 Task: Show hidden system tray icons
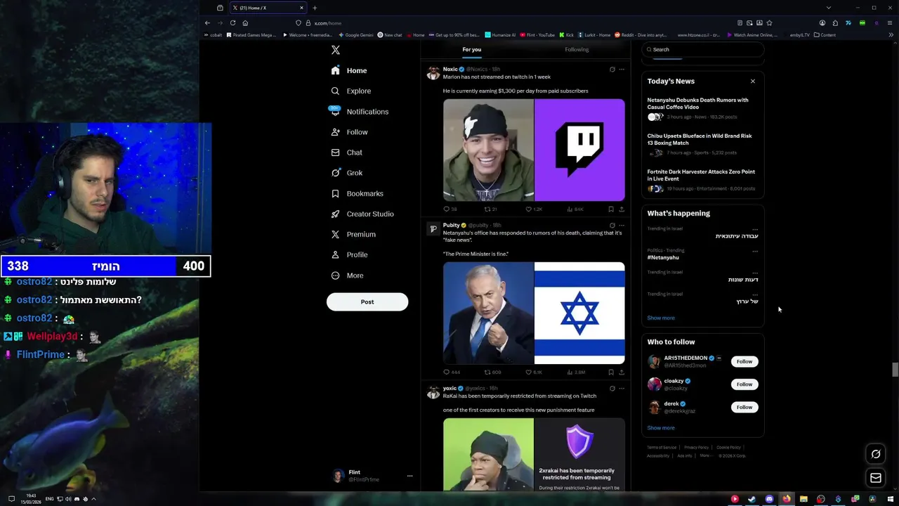pos(93,499)
